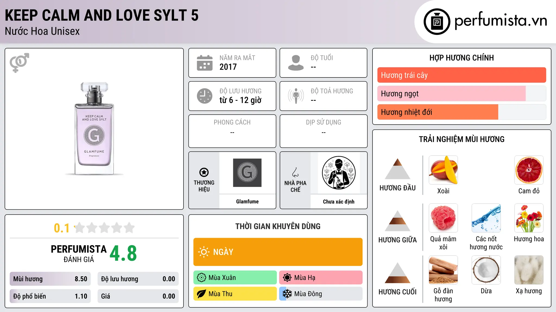Click the flower icon next to Mùa Xuân

tap(201, 278)
